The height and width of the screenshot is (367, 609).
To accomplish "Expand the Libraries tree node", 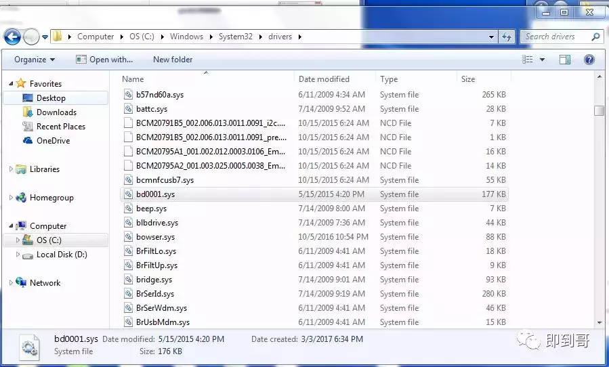I will [11, 169].
